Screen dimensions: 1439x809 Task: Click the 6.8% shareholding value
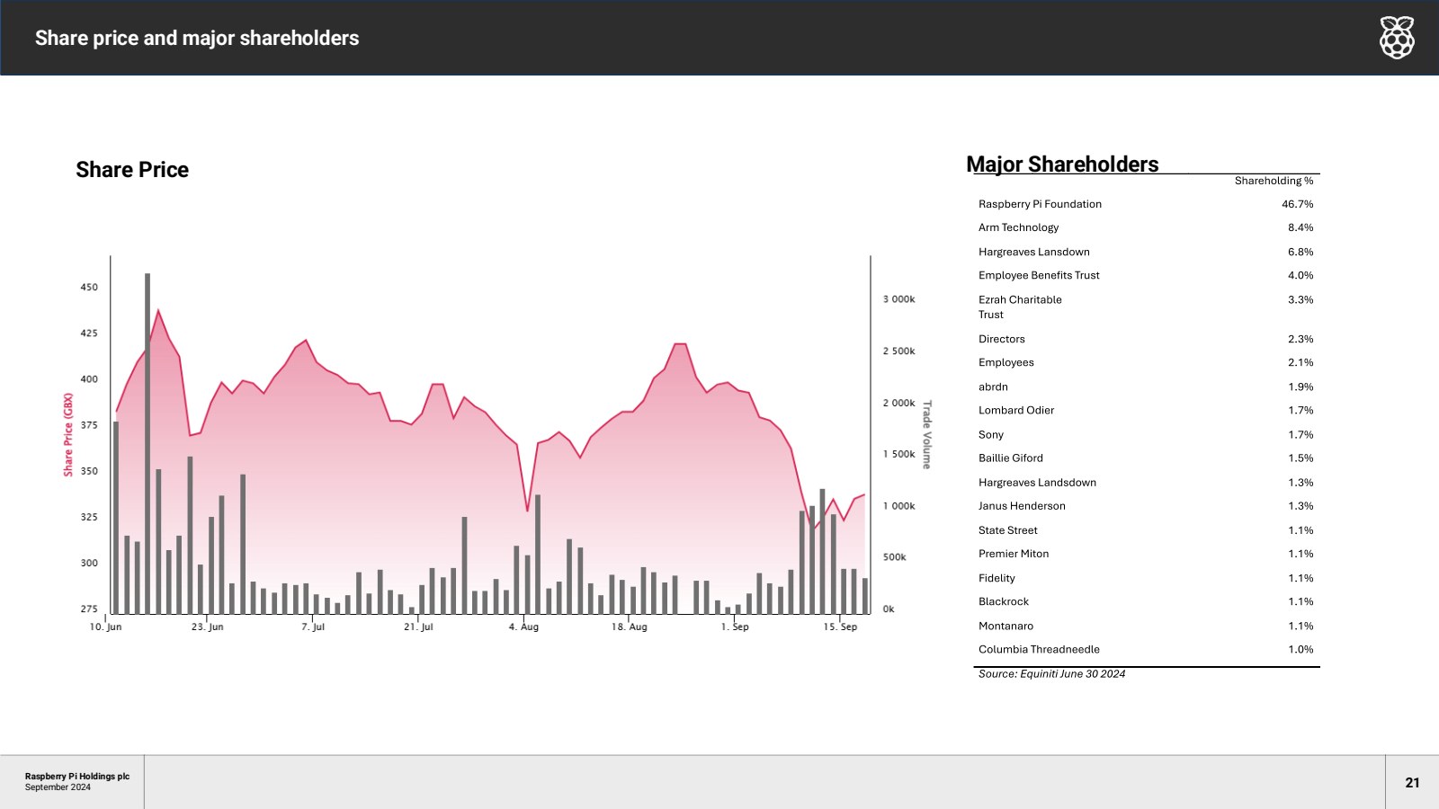(x=1300, y=252)
